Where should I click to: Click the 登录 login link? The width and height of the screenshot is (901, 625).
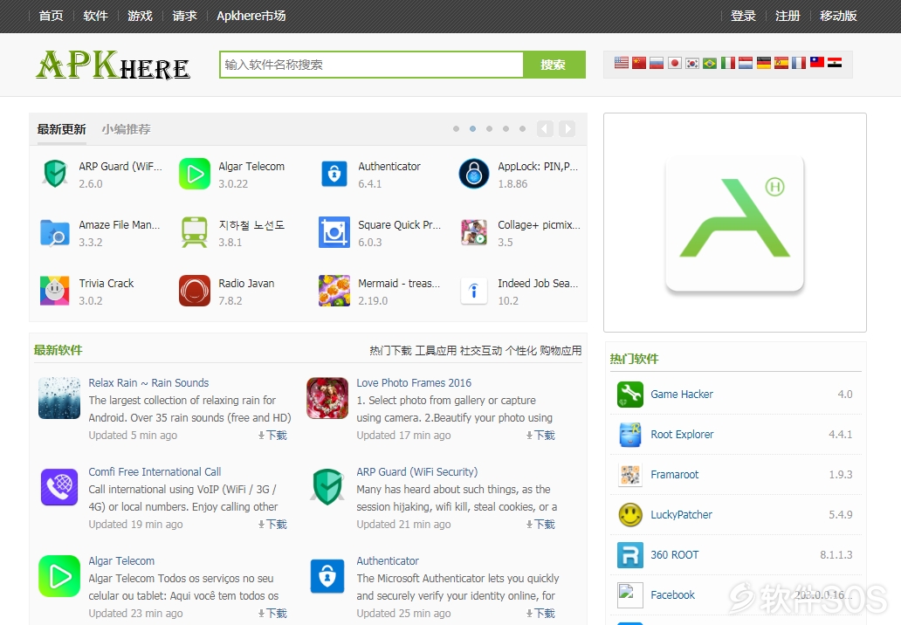743,16
